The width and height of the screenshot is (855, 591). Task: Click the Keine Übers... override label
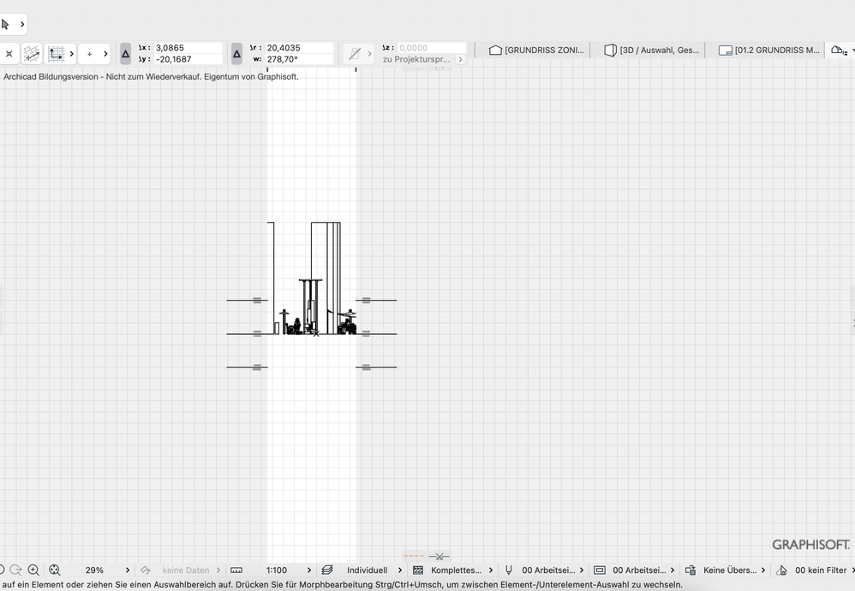[730, 570]
